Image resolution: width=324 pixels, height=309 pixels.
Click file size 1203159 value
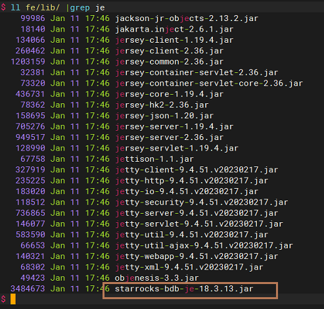coord(28,62)
